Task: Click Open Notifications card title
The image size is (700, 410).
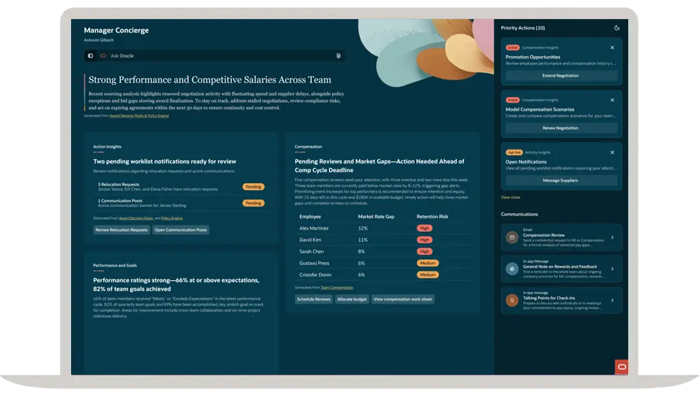Action: 526,162
